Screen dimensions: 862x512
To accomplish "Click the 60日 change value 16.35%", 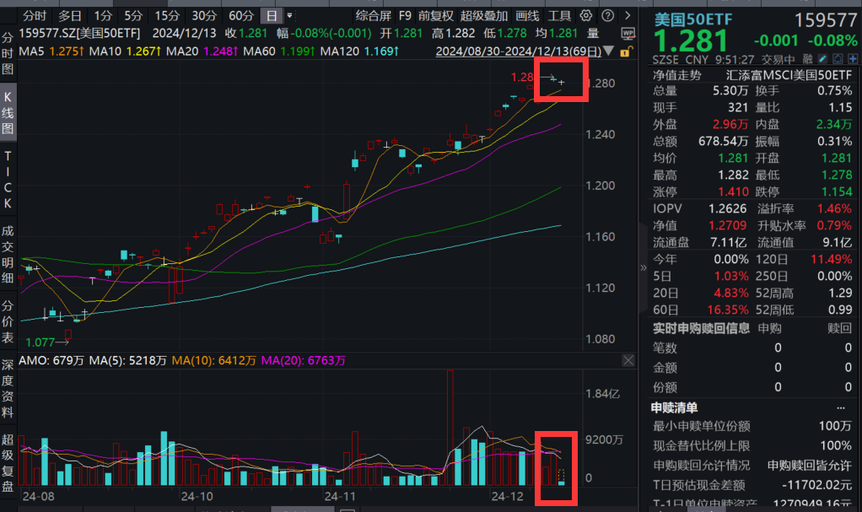I will 728,310.
